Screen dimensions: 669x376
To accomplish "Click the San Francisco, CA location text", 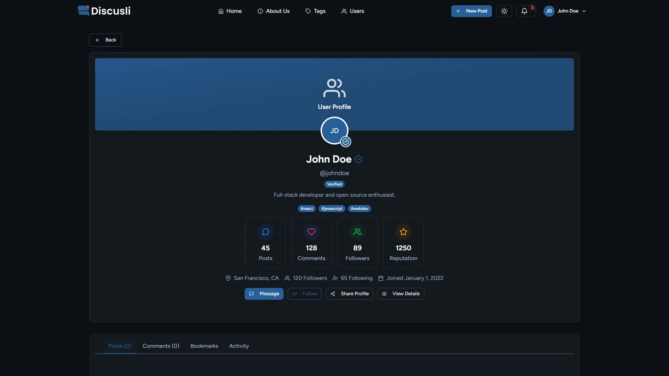I will click(x=256, y=278).
